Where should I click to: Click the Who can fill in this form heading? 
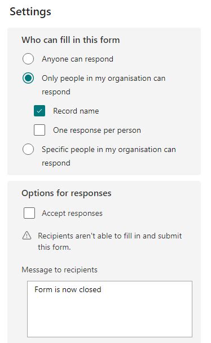point(71,40)
